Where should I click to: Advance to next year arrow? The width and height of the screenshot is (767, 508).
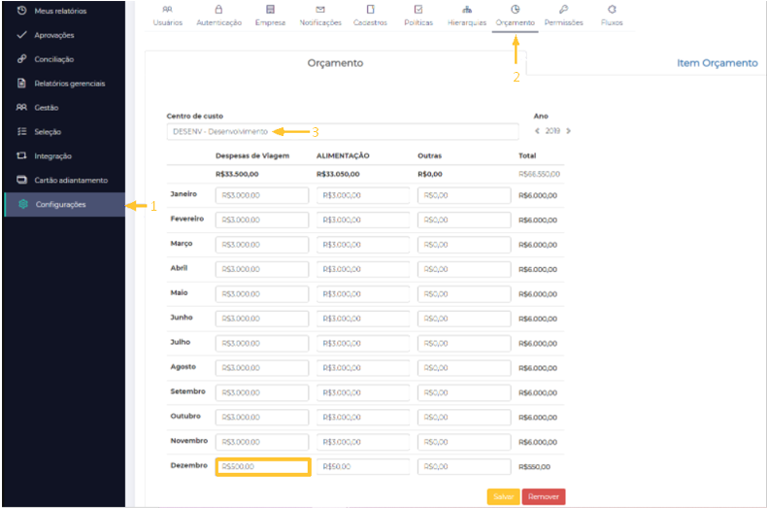568,131
